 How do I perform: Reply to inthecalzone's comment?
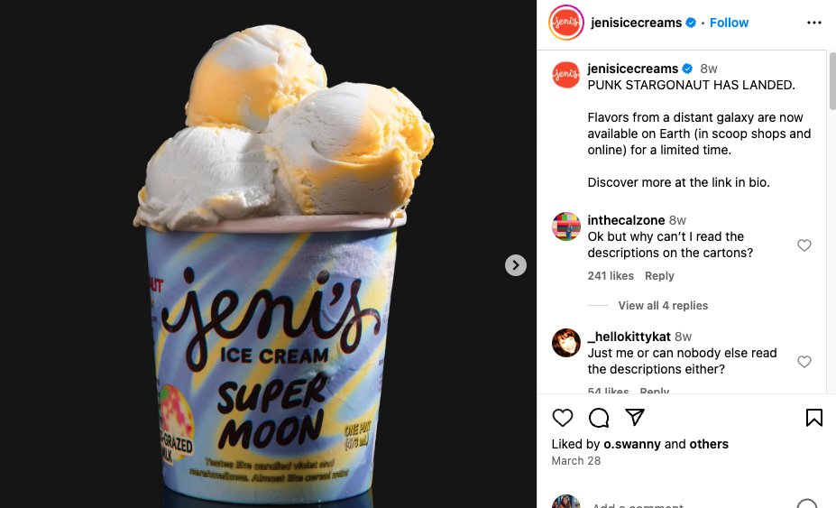659,276
